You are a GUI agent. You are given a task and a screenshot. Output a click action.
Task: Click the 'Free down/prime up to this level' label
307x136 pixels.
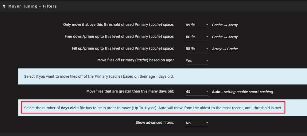[x=119, y=37]
